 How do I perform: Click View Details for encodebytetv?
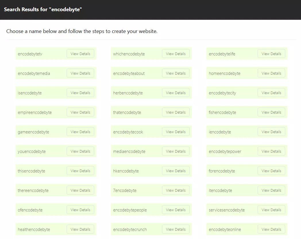tap(80, 54)
